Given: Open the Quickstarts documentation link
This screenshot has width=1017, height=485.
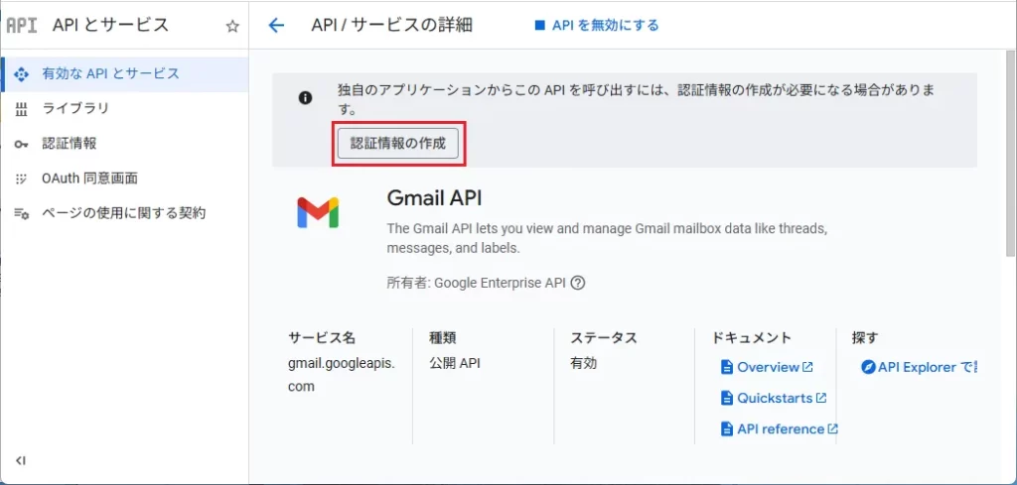Looking at the screenshot, I should point(775,398).
